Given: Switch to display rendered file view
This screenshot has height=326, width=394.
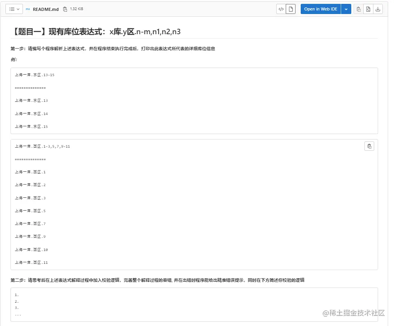Looking at the screenshot, I should 291,9.
